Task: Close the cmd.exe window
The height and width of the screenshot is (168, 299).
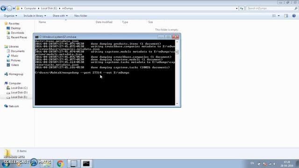Action: click(x=175, y=37)
